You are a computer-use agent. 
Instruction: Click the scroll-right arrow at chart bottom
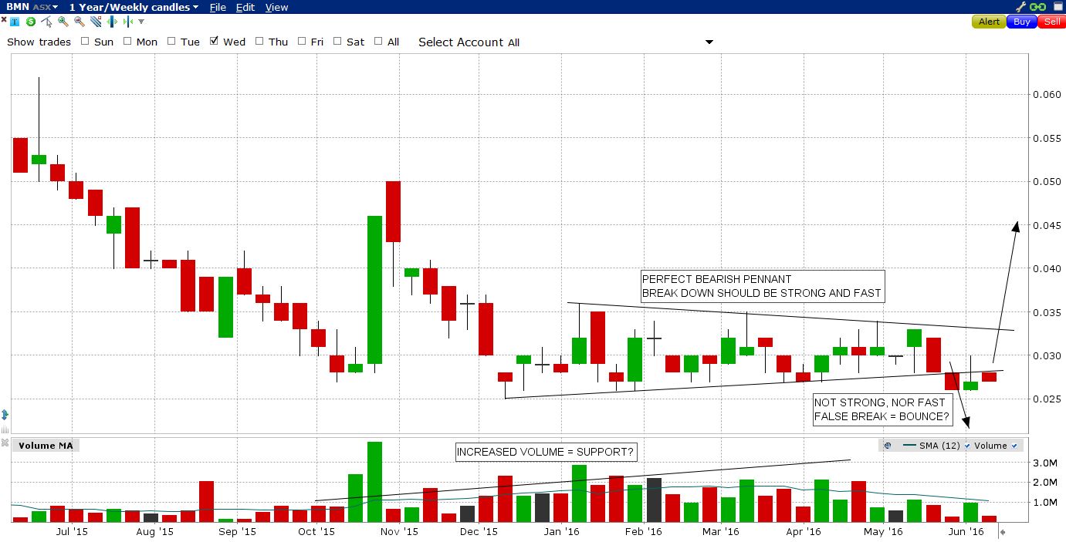[x=1003, y=532]
